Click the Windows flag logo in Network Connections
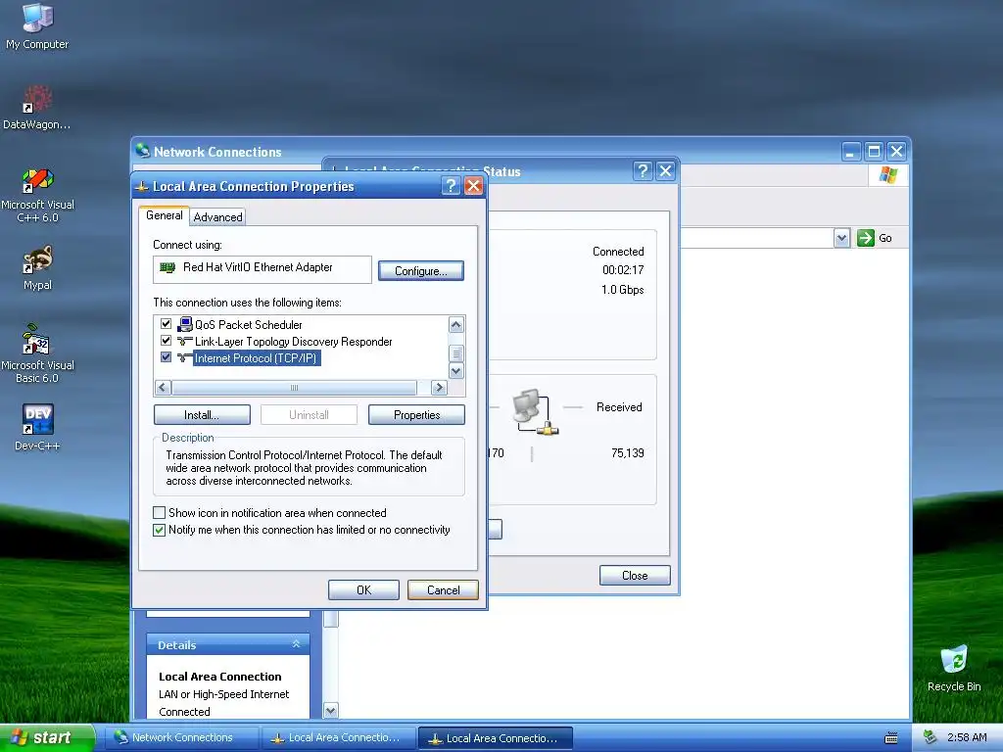1003x752 pixels. (x=887, y=174)
